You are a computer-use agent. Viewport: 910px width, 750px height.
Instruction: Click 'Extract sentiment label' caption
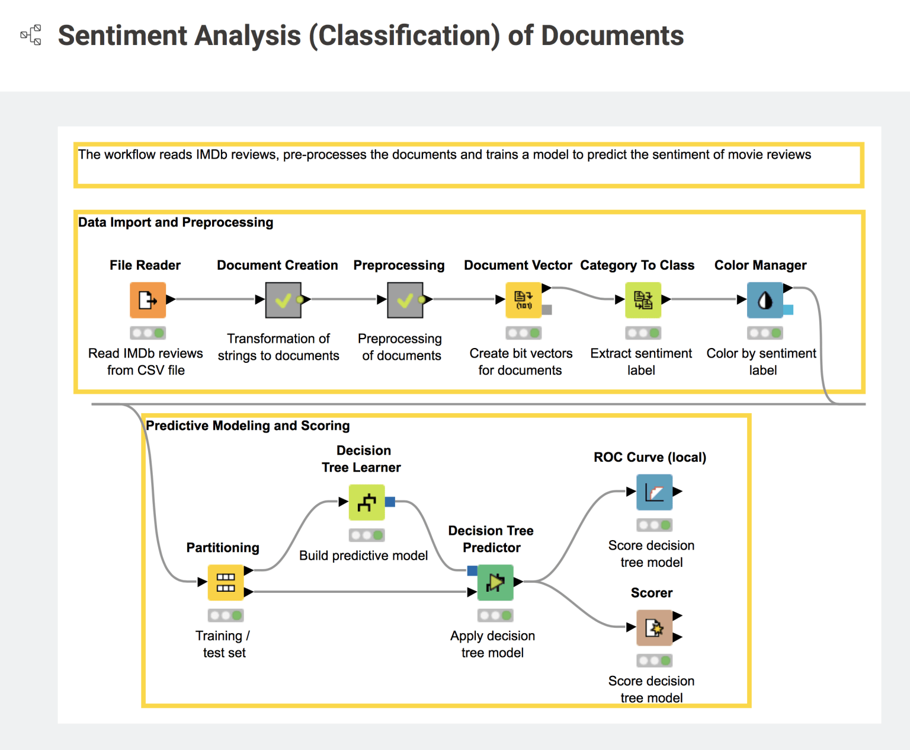(641, 362)
